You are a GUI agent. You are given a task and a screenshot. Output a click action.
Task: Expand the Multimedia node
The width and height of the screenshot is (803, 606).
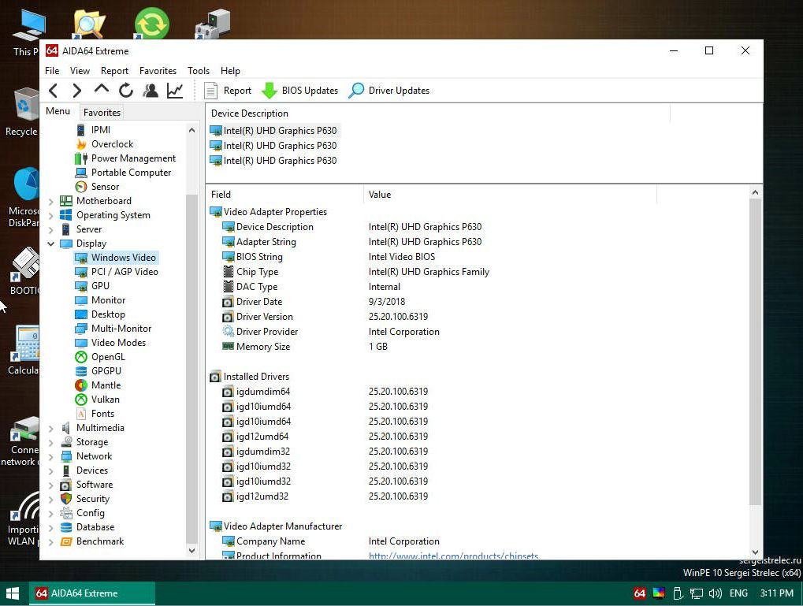point(50,428)
